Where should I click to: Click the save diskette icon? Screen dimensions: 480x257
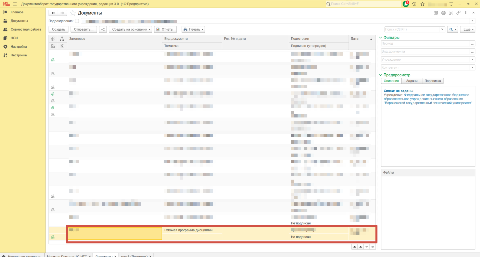436,13
